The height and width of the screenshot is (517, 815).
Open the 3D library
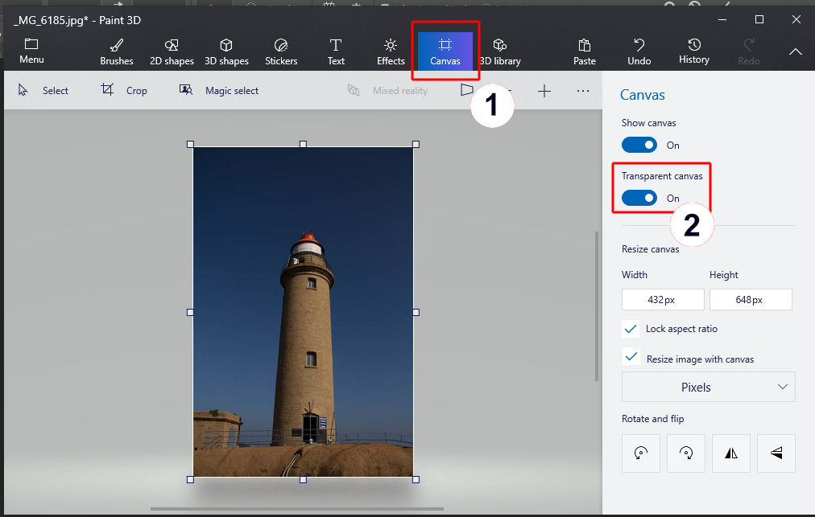coord(499,50)
